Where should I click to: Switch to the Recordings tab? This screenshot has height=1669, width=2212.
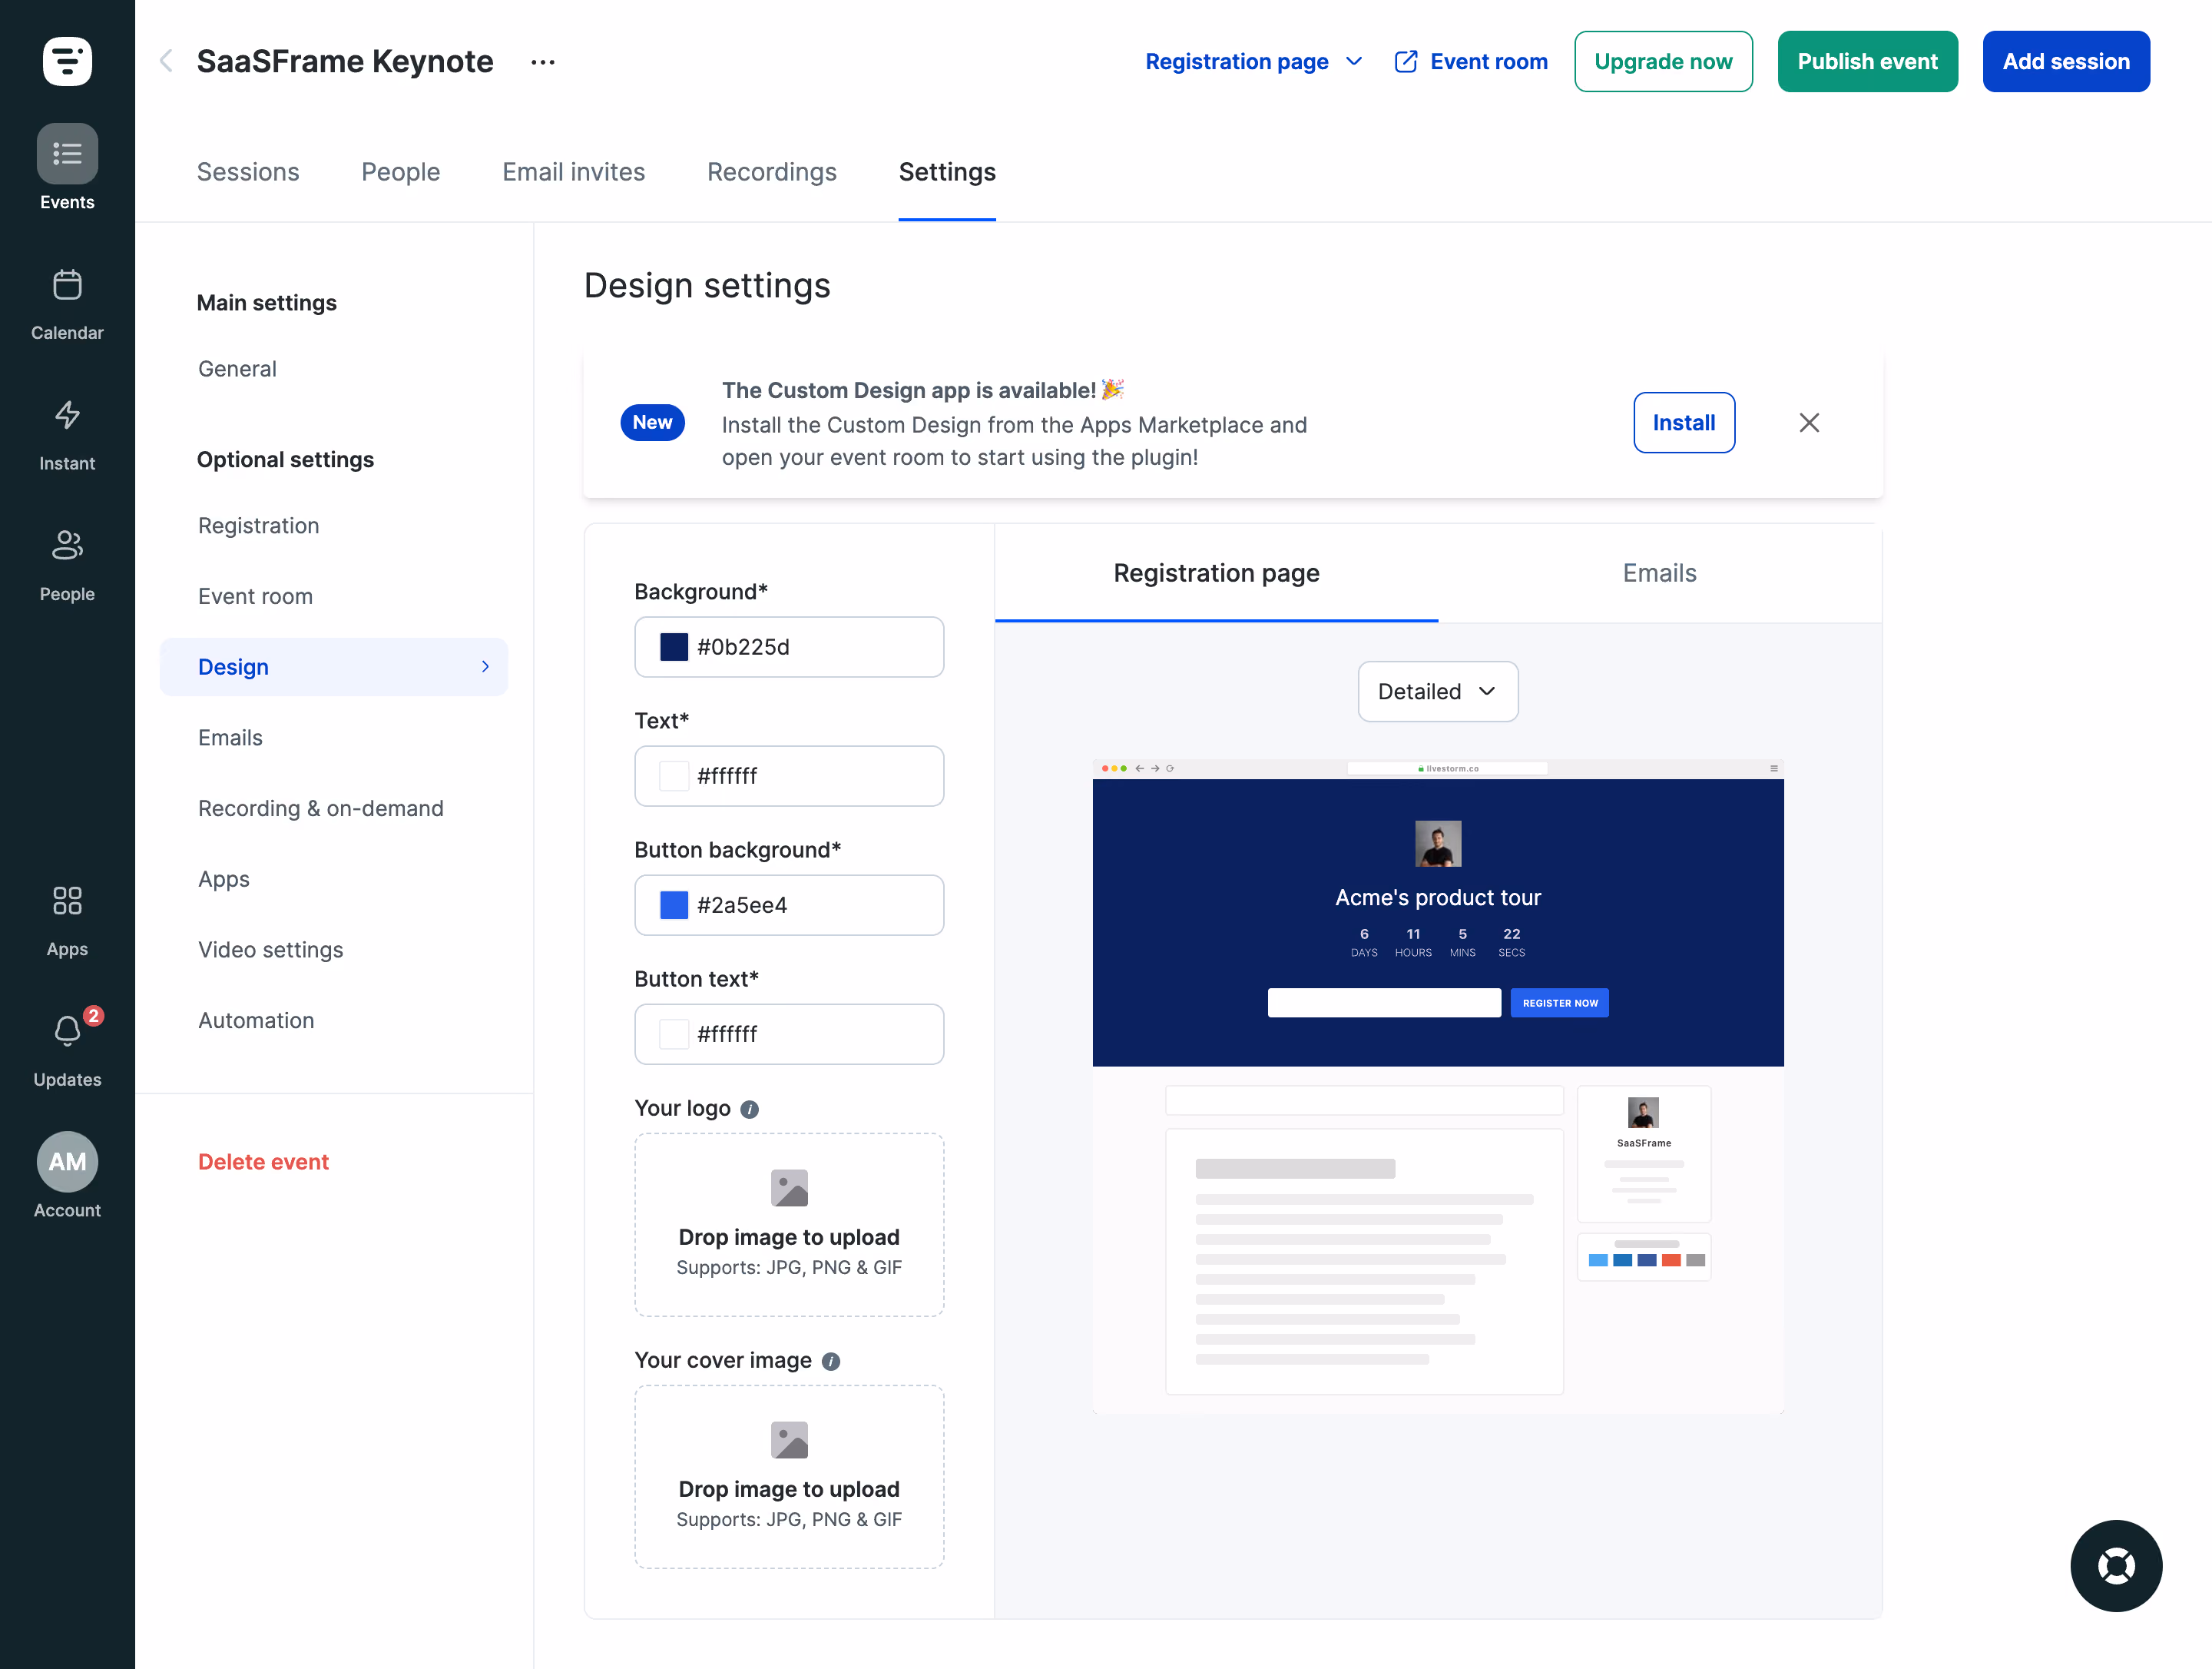tap(772, 172)
